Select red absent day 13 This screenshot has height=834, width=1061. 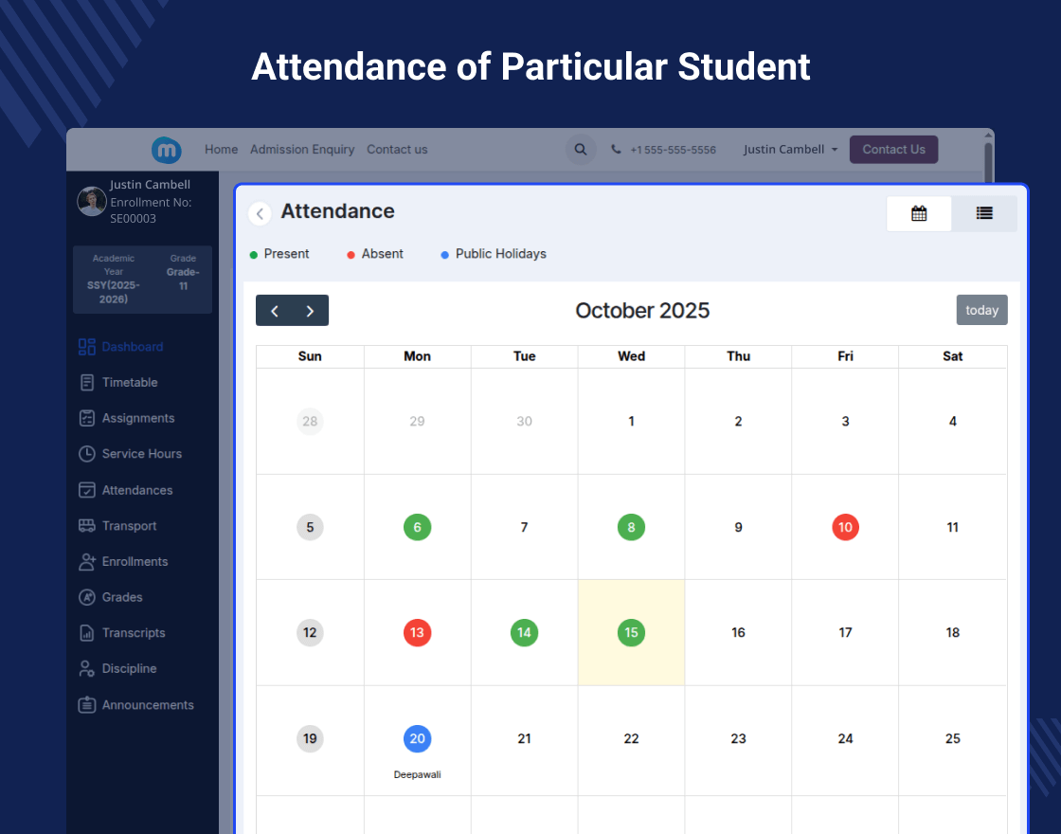click(418, 633)
